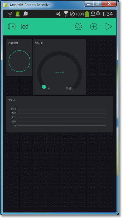Open project settings hexagon nut icon
The width and height of the screenshot is (122, 218).
coord(78,27)
